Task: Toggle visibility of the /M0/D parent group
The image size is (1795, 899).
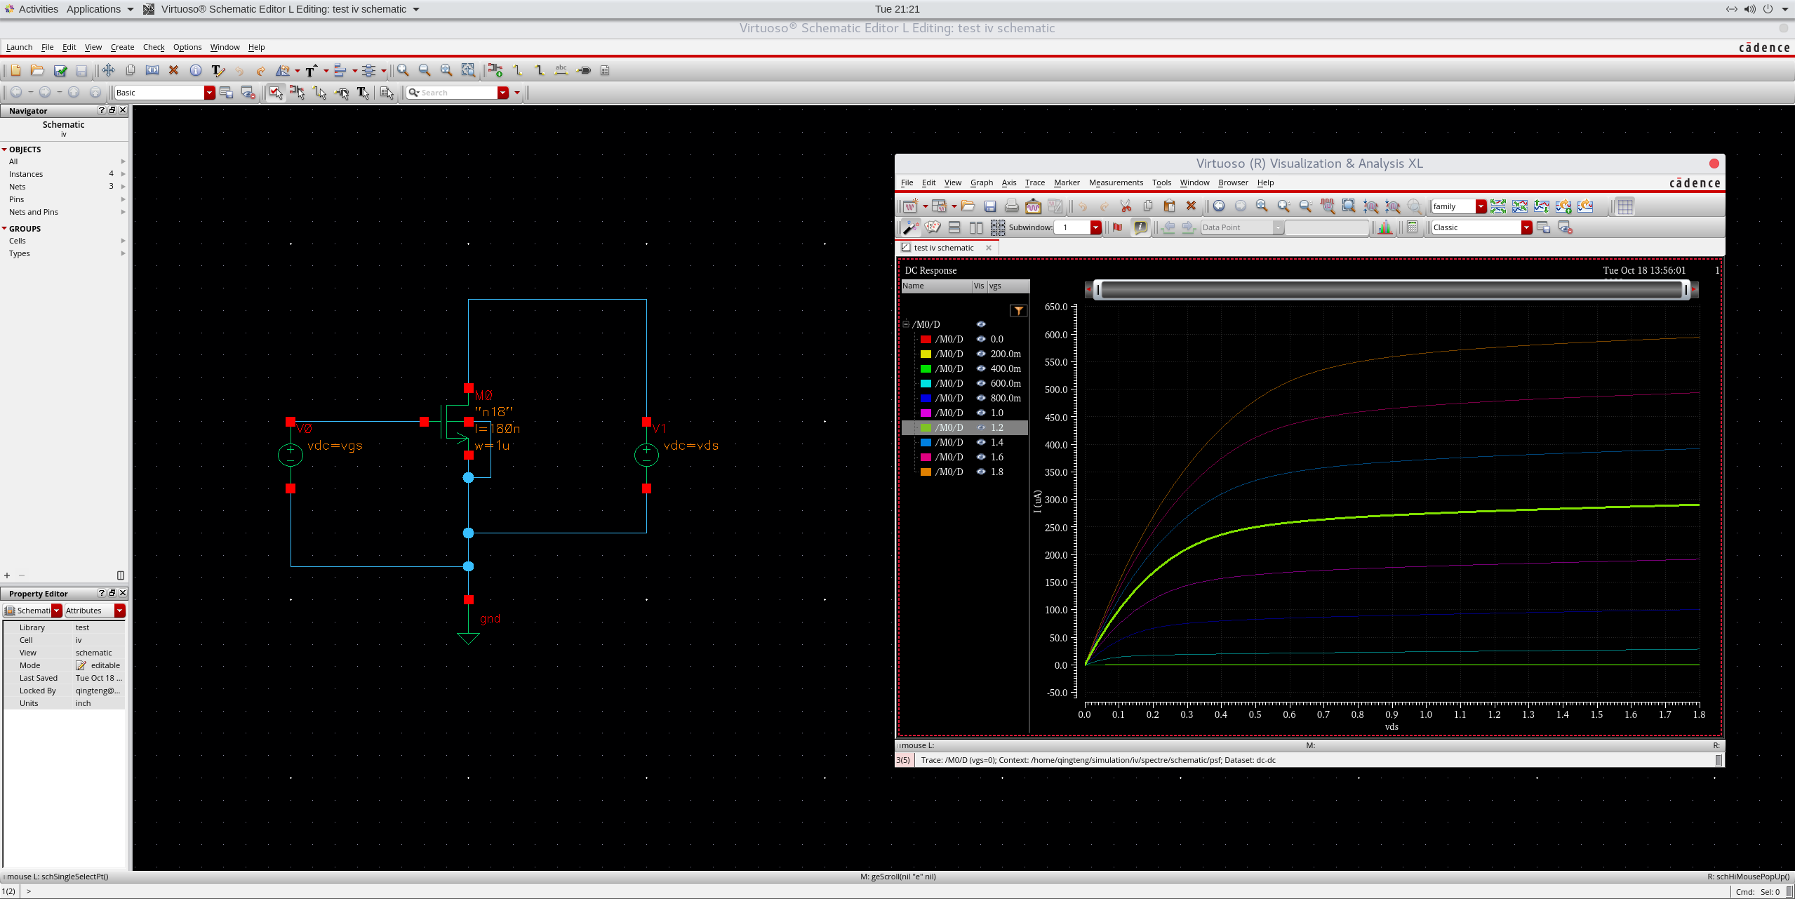Action: tap(981, 324)
